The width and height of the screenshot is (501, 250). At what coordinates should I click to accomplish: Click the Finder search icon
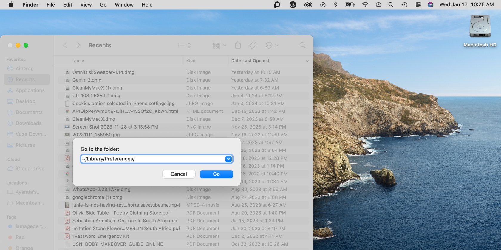pyautogui.click(x=302, y=45)
